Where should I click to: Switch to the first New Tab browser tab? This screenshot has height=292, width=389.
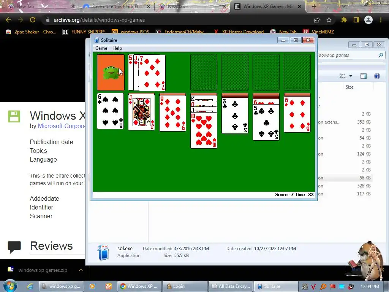(41, 6)
